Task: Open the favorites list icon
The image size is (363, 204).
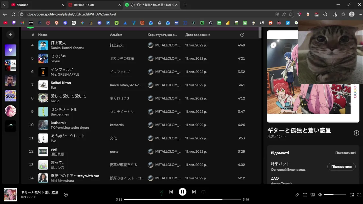Action: (x=343, y=14)
